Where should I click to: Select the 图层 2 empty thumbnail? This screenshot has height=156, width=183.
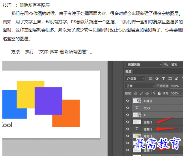point(137,122)
